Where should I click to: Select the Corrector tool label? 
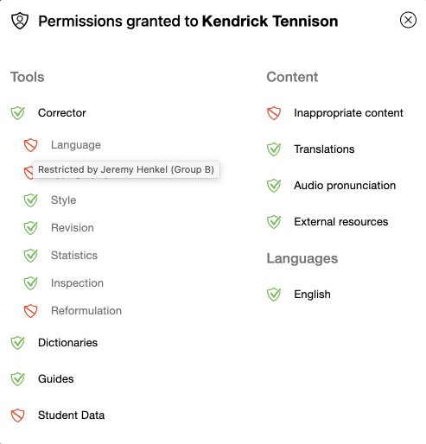(62, 113)
